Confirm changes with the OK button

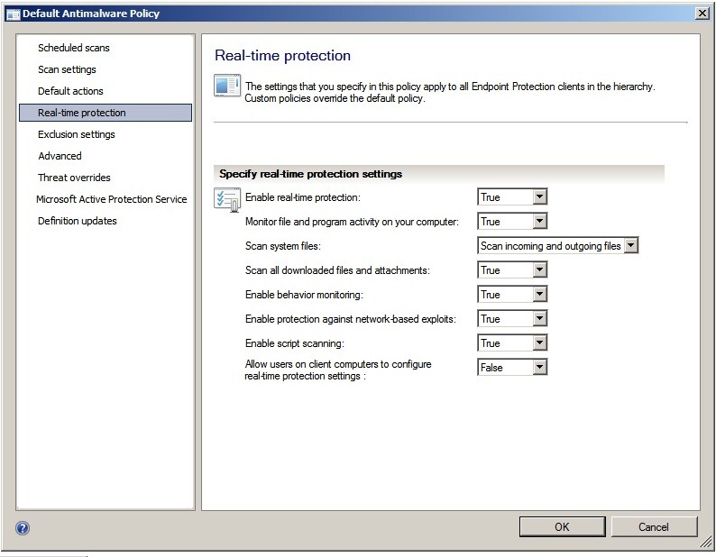click(562, 527)
